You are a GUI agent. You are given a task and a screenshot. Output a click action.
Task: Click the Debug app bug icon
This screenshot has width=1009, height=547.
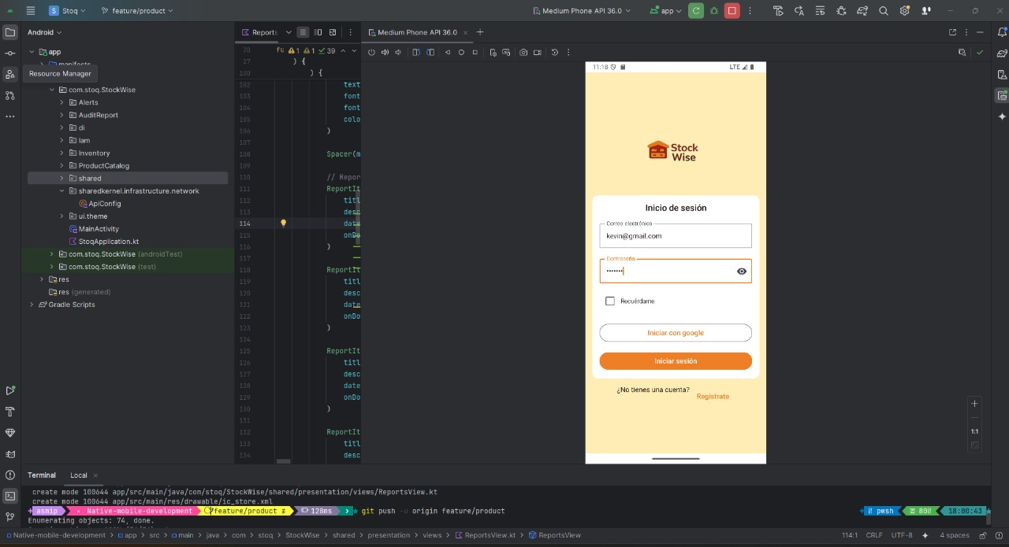714,11
